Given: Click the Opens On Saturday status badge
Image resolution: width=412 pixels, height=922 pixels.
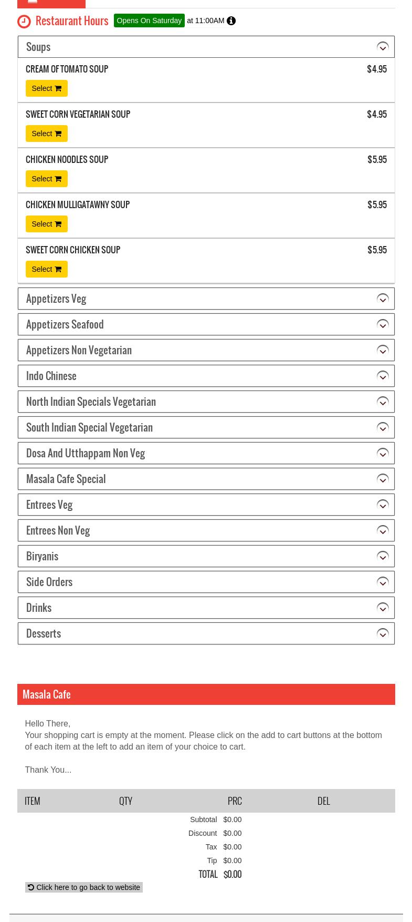Looking at the screenshot, I should [149, 21].
